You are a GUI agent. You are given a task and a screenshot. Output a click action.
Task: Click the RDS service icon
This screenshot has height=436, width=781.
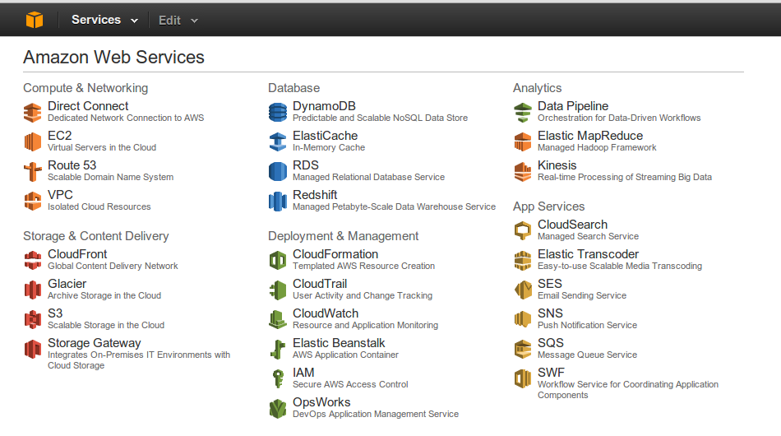(278, 171)
